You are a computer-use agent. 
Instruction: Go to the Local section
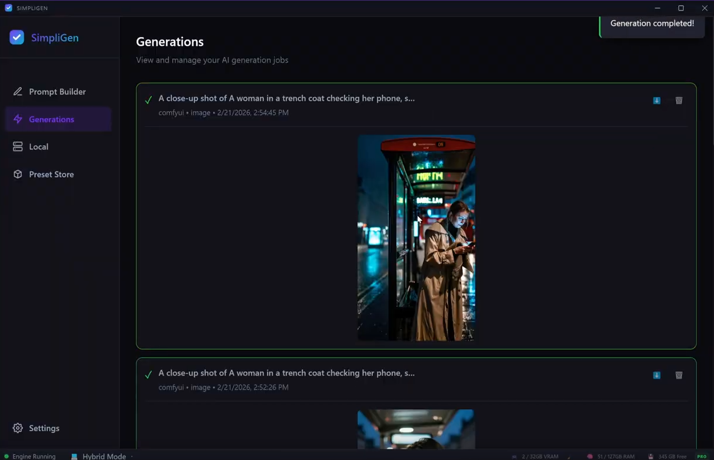58,147
